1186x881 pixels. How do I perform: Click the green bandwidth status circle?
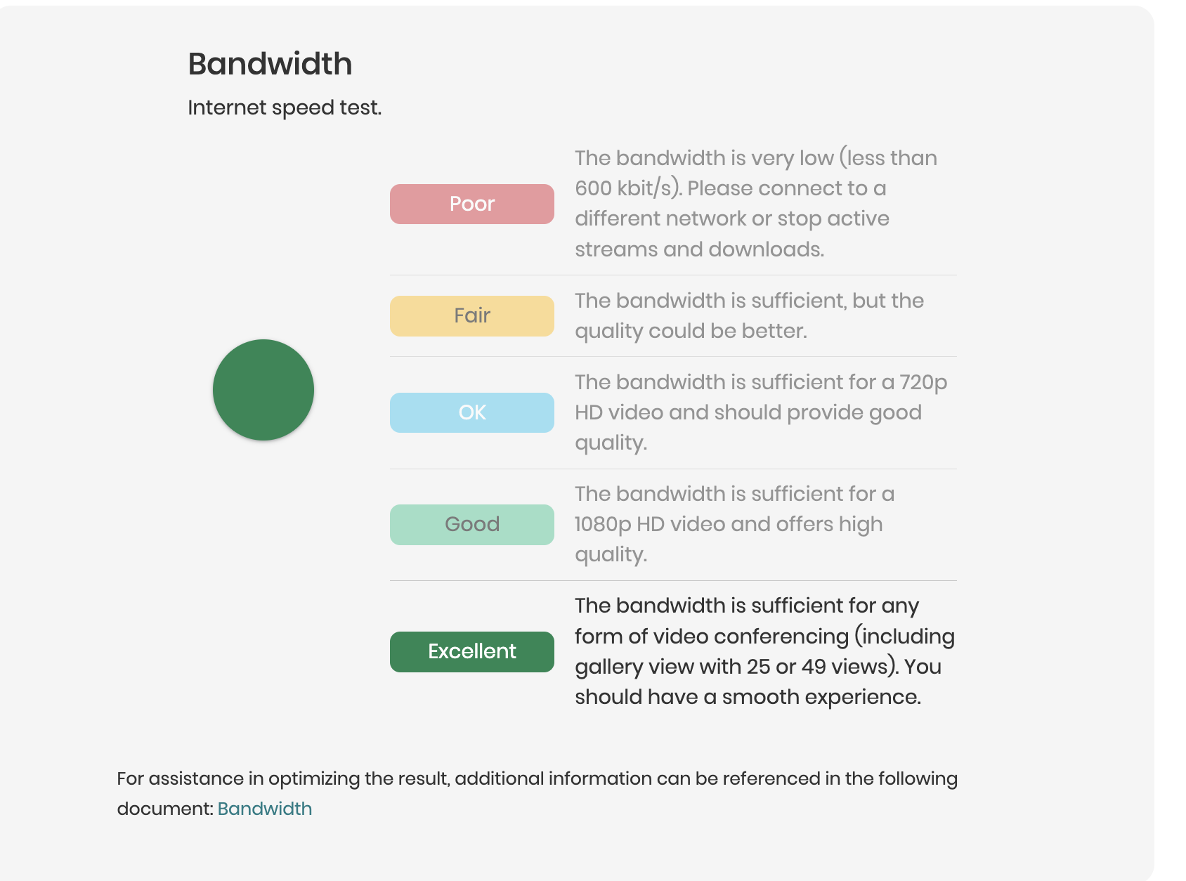(263, 390)
